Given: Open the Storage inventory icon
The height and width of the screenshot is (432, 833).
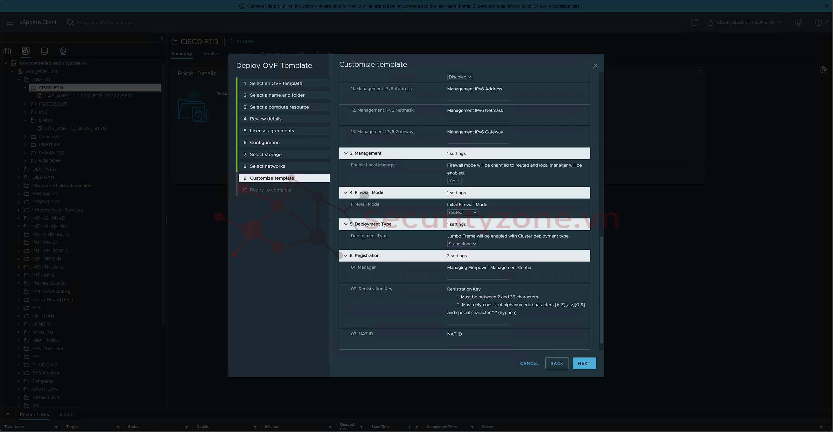Looking at the screenshot, I should (45, 51).
